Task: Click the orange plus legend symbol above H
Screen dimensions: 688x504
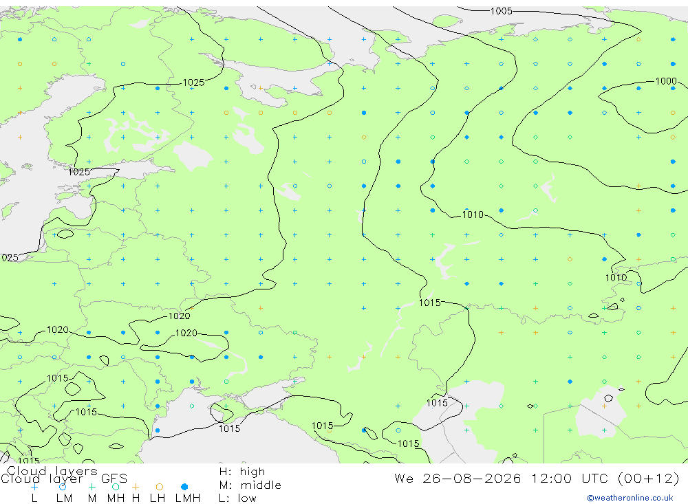Action: (x=136, y=487)
